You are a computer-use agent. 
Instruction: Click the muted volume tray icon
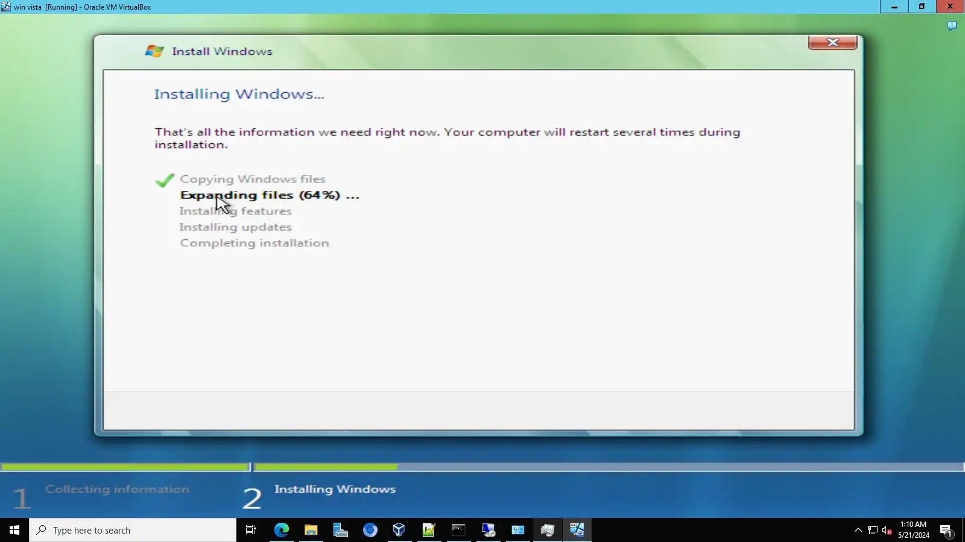887,530
